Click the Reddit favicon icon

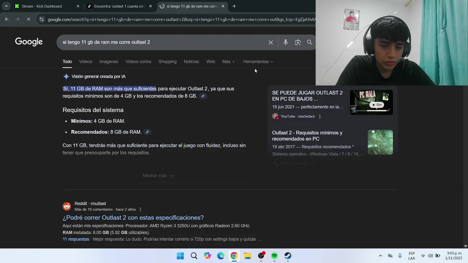67,206
